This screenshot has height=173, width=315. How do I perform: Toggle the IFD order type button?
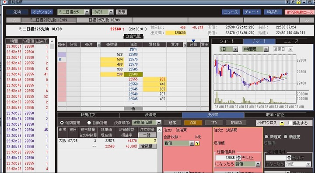[214, 123]
